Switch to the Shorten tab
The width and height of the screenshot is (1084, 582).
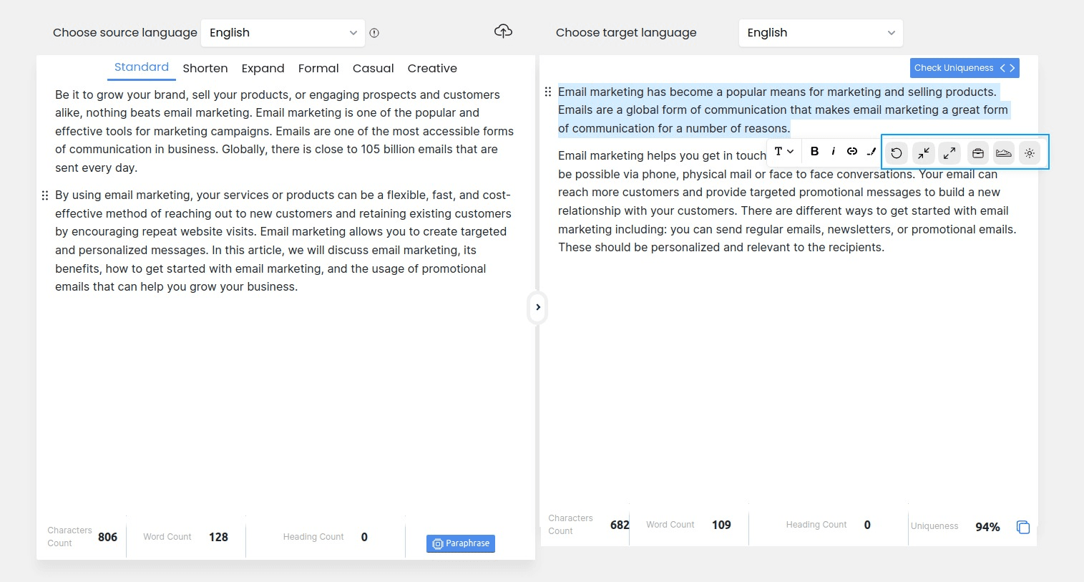pyautogui.click(x=205, y=69)
